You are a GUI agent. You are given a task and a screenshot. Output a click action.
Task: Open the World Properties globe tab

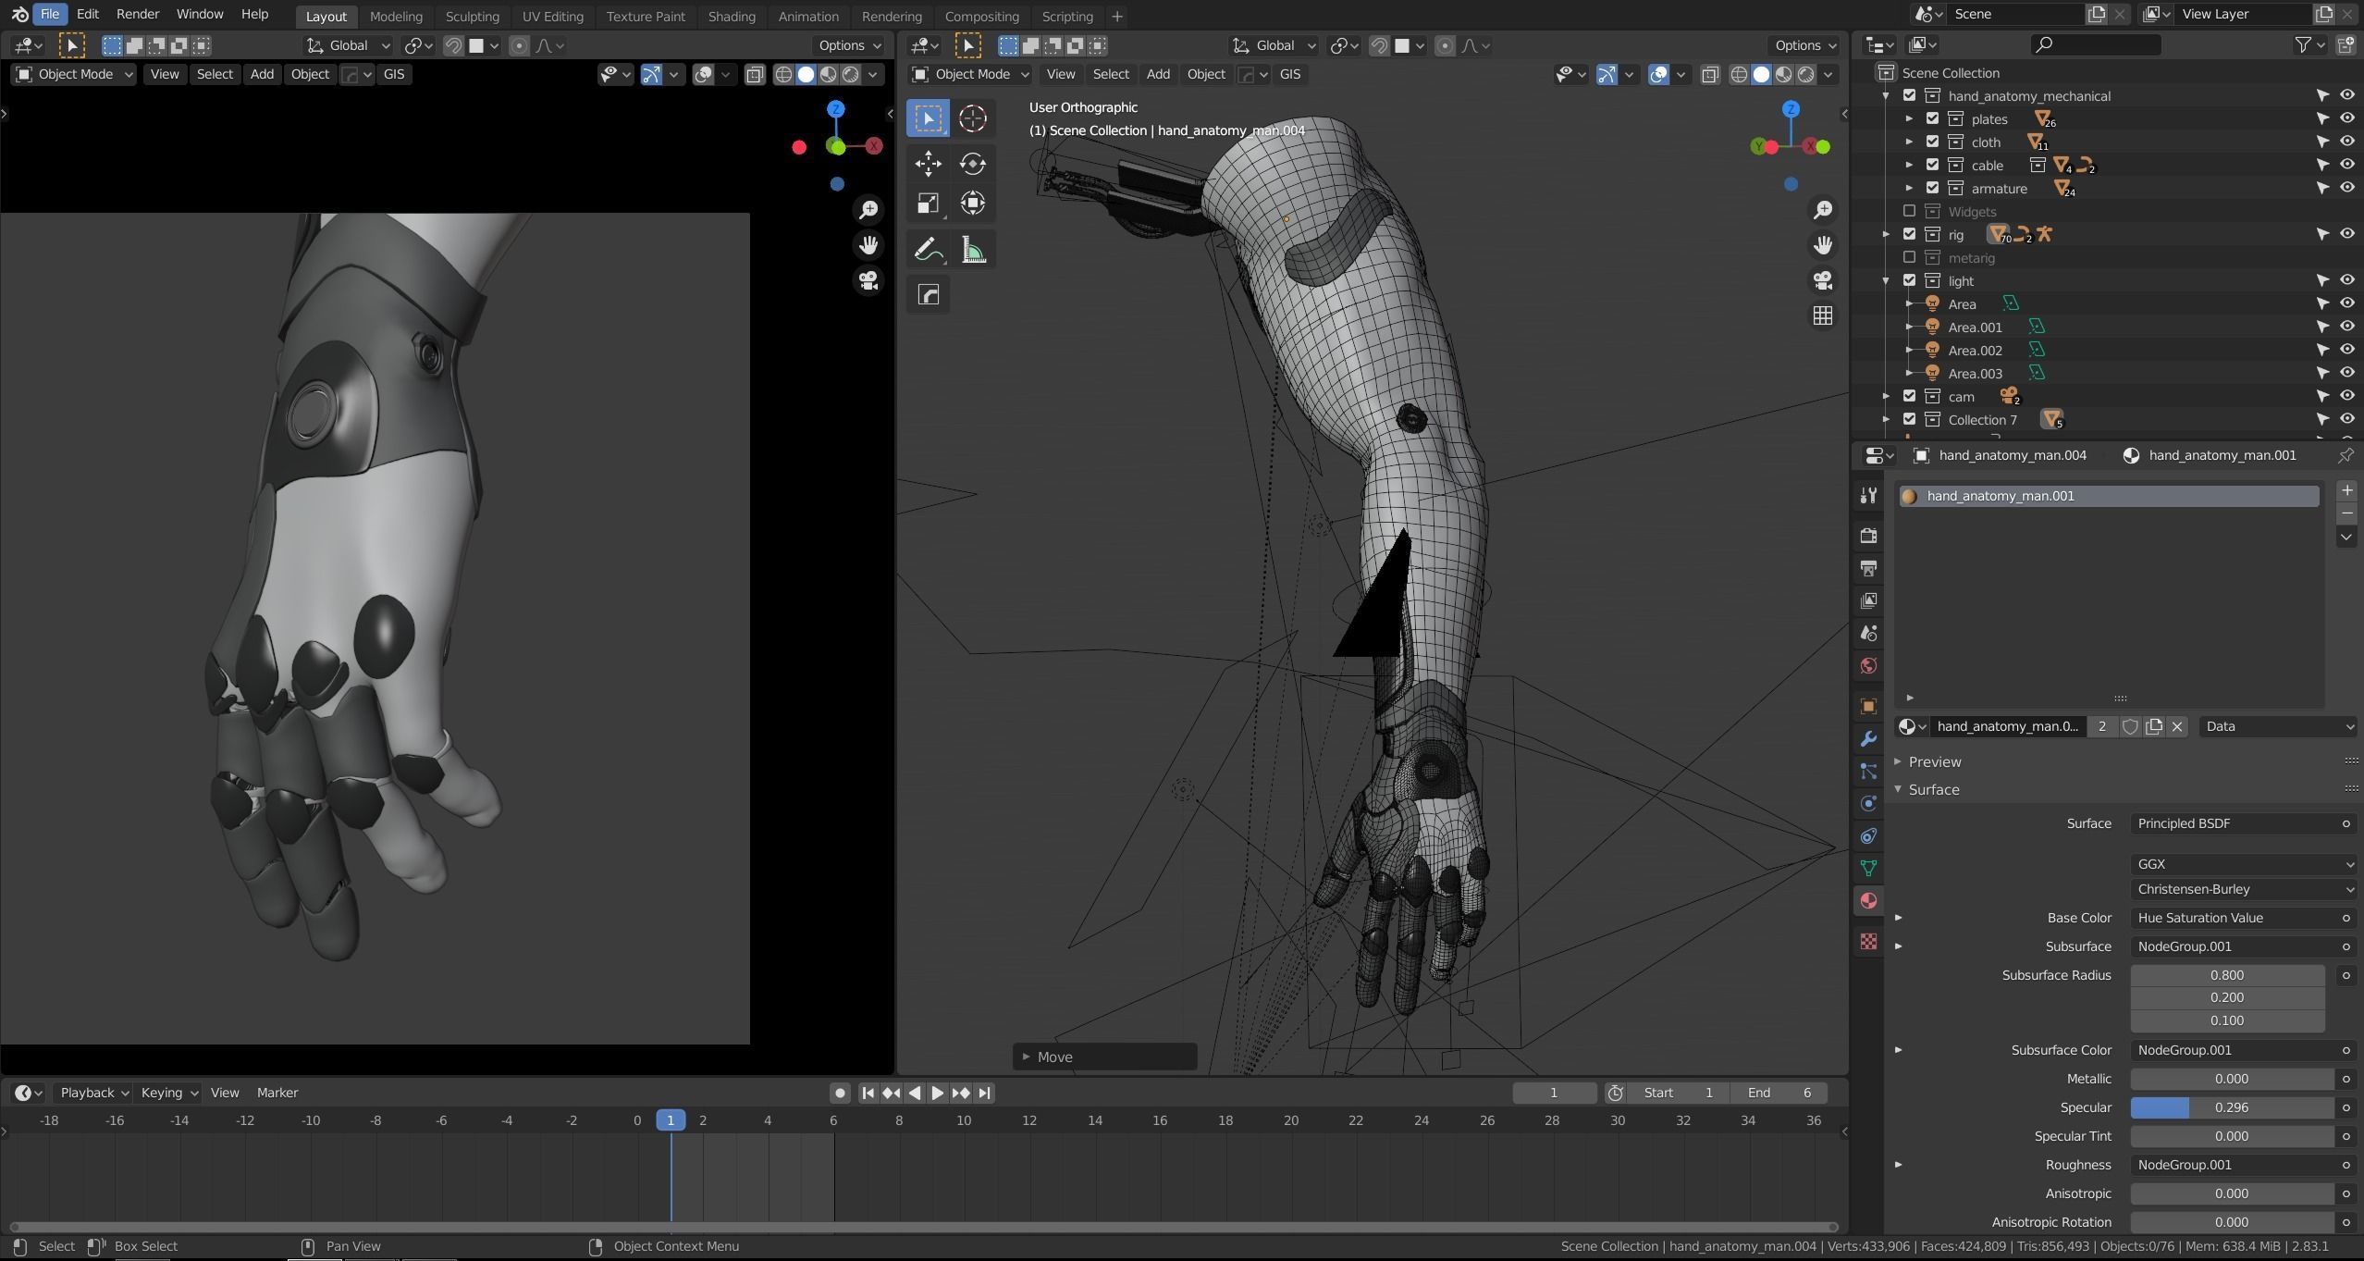point(1867,665)
